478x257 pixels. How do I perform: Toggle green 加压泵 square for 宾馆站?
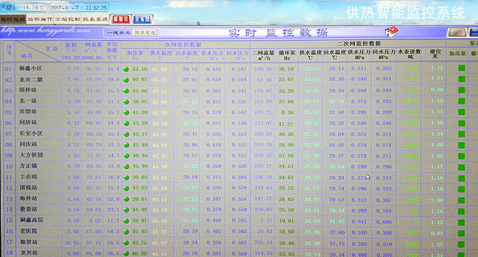[462, 112]
